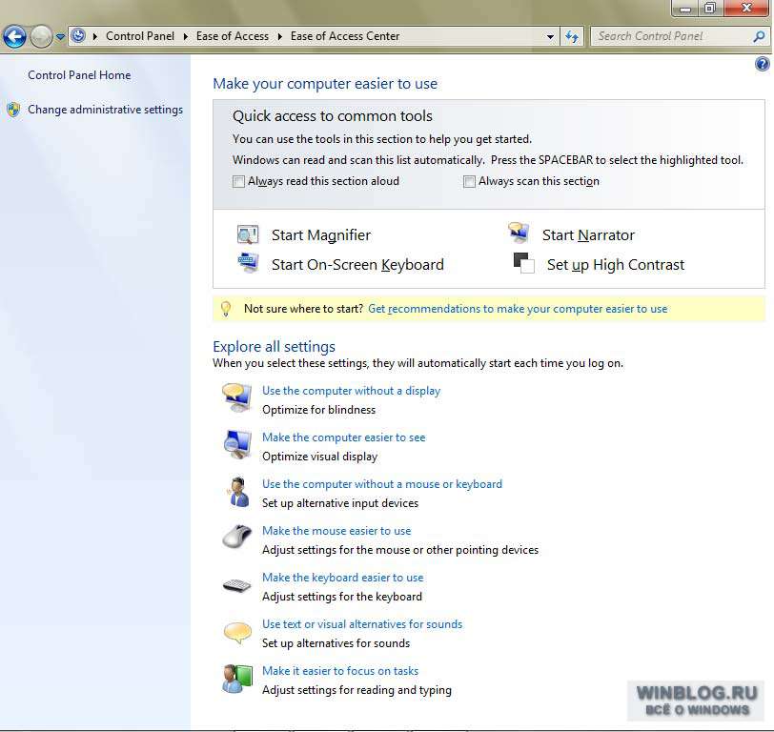Click the icon for computer without a display
The width and height of the screenshot is (774, 732).
point(237,397)
